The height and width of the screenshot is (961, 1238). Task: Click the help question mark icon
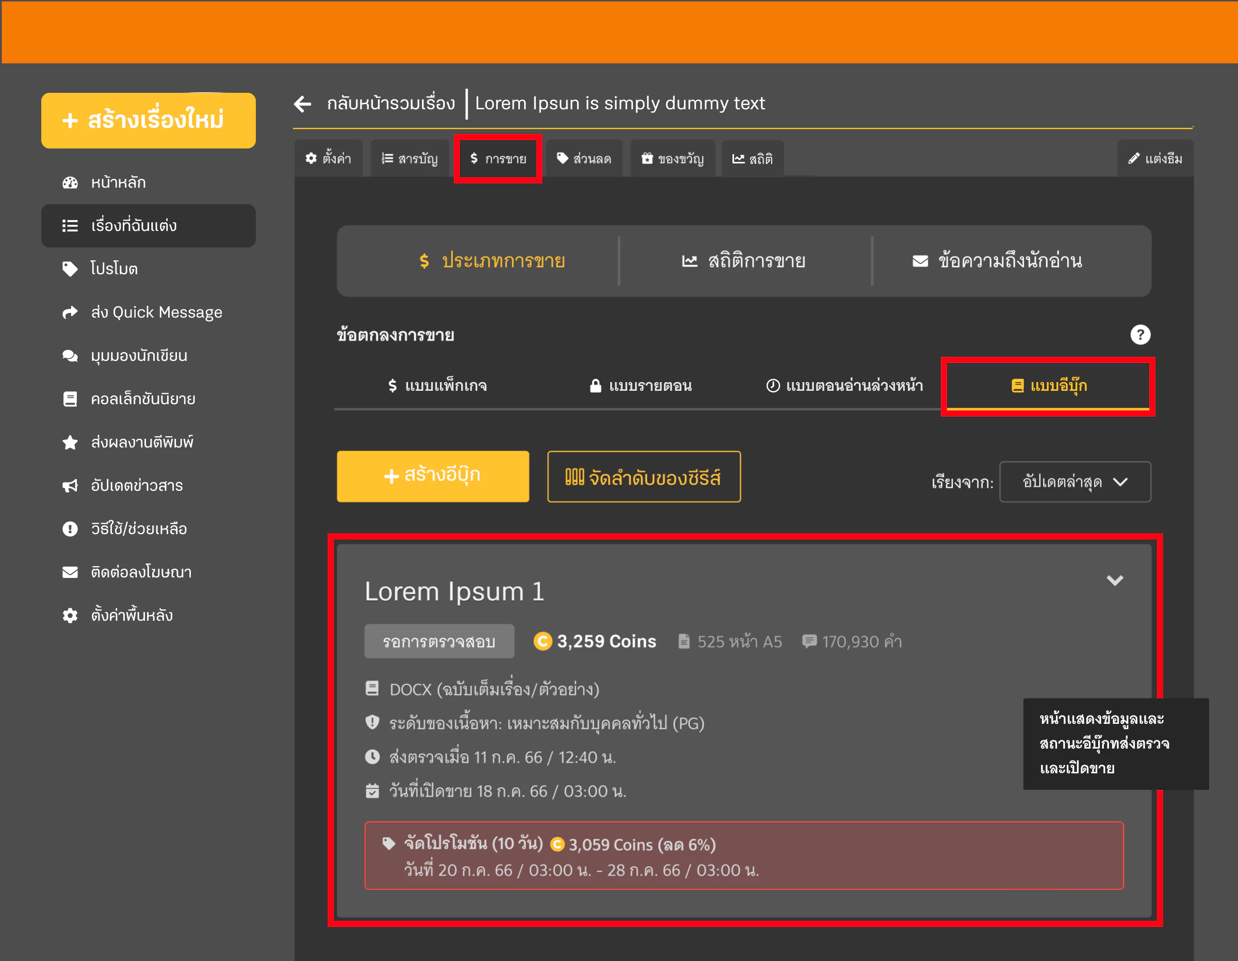point(1140,335)
